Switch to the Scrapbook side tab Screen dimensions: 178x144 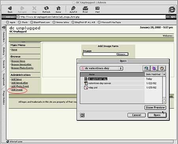[x=4, y=79]
